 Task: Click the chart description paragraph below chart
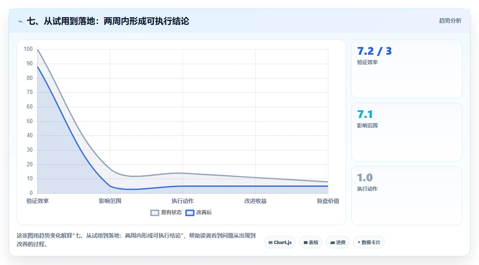136,240
